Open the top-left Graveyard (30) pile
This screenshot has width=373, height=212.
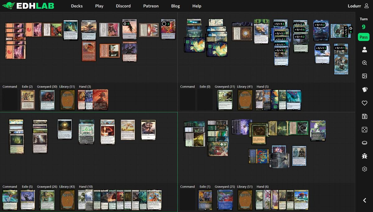coord(48,100)
